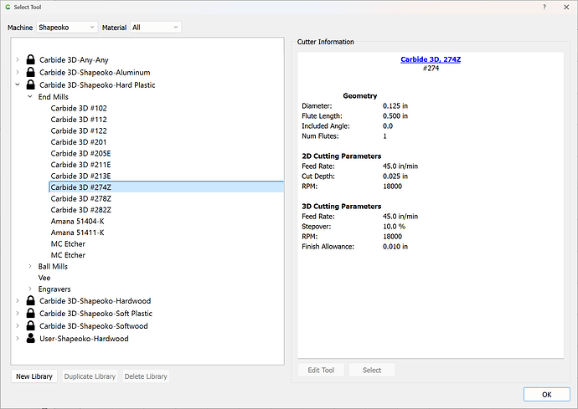
Task: Click lock icon beside Carbide 3D-Shapeoko-Soft Plastic
Action: pyautogui.click(x=31, y=314)
